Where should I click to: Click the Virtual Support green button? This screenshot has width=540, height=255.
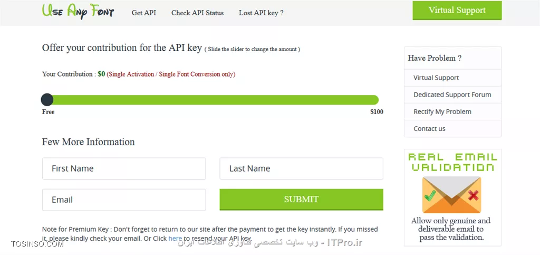click(457, 11)
